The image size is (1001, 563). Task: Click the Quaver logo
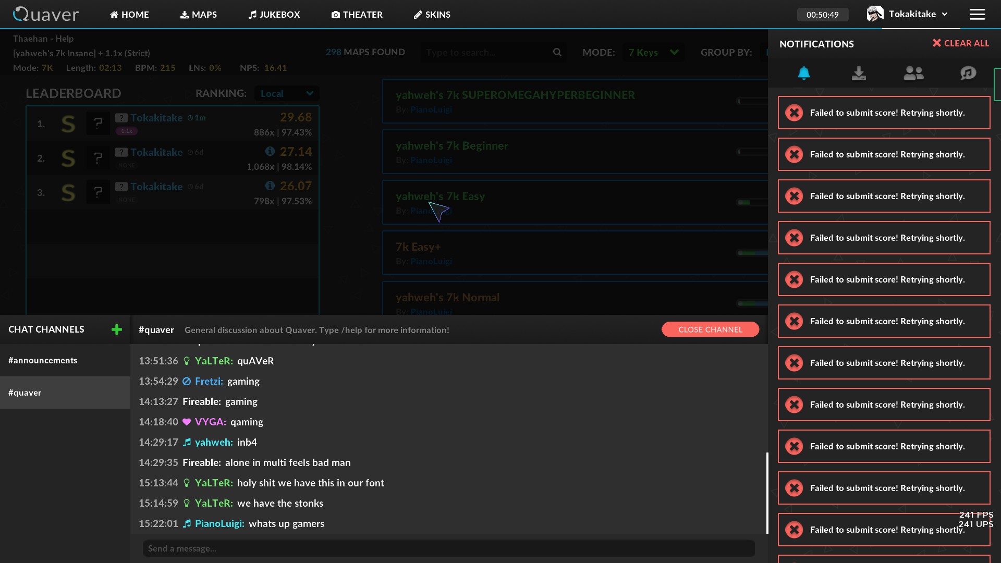coord(46,14)
